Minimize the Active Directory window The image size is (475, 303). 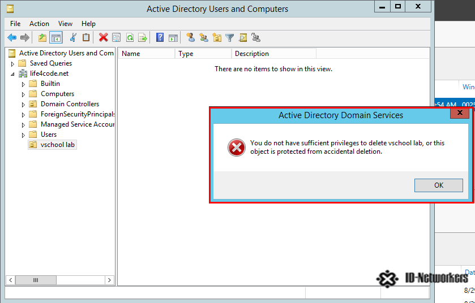382,7
